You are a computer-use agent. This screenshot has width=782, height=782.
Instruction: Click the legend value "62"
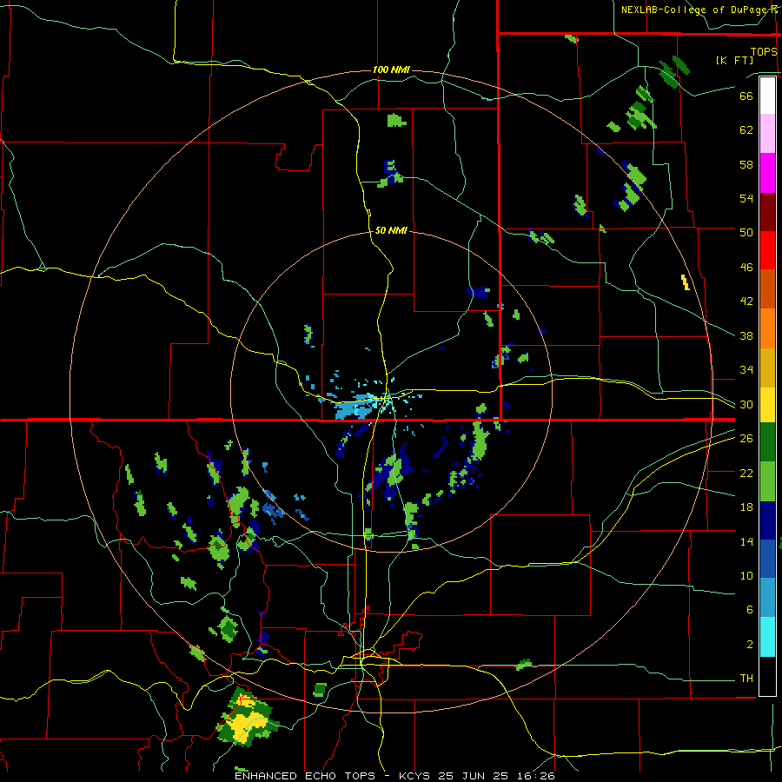click(746, 130)
